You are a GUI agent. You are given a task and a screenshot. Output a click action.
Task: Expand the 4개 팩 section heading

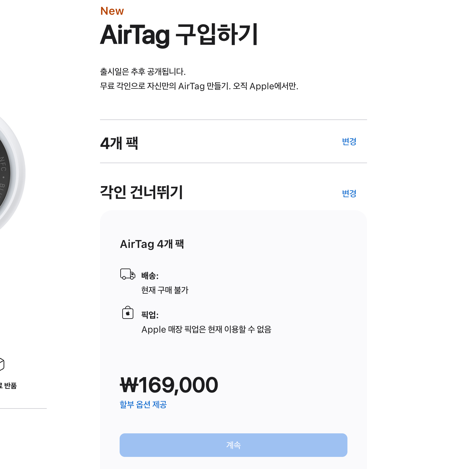tap(119, 143)
